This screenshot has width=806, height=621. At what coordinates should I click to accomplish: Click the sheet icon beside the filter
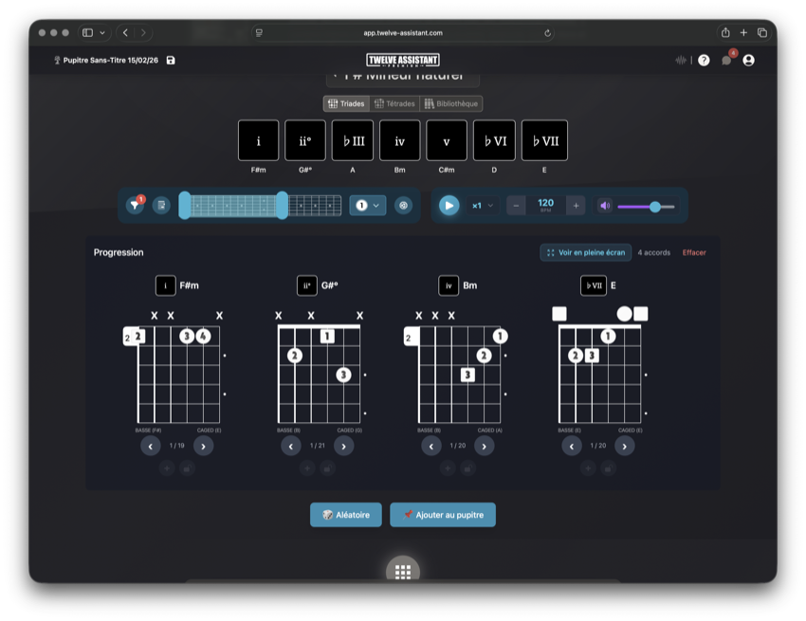pos(161,205)
